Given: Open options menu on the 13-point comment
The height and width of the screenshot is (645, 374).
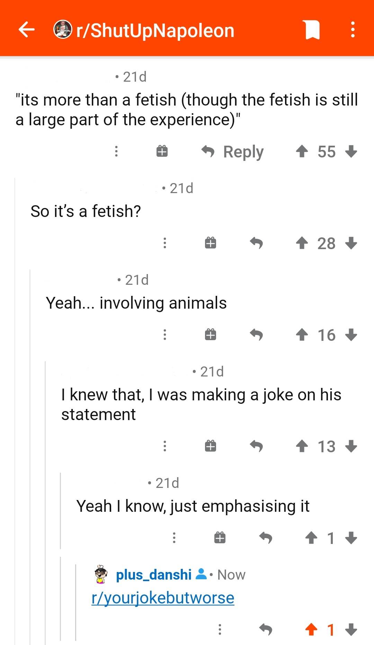Looking at the screenshot, I should pos(164,446).
